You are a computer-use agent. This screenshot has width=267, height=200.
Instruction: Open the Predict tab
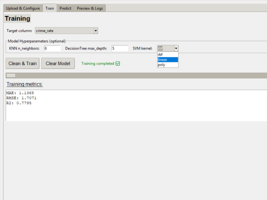[x=65, y=8]
